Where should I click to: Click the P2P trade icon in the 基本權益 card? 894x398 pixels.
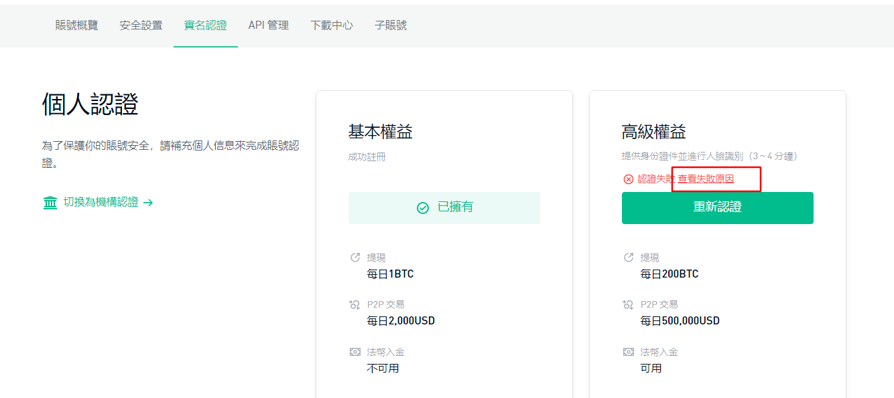coord(355,304)
